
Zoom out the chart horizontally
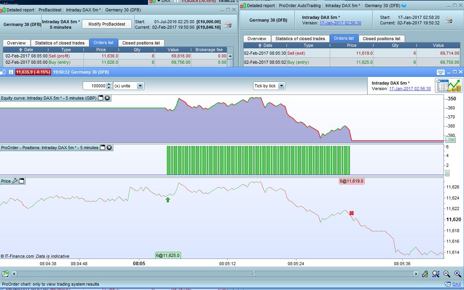click(447, 274)
